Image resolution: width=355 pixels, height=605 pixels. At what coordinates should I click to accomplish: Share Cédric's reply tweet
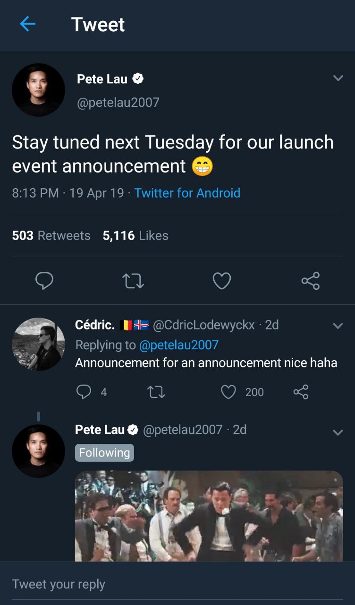[301, 392]
